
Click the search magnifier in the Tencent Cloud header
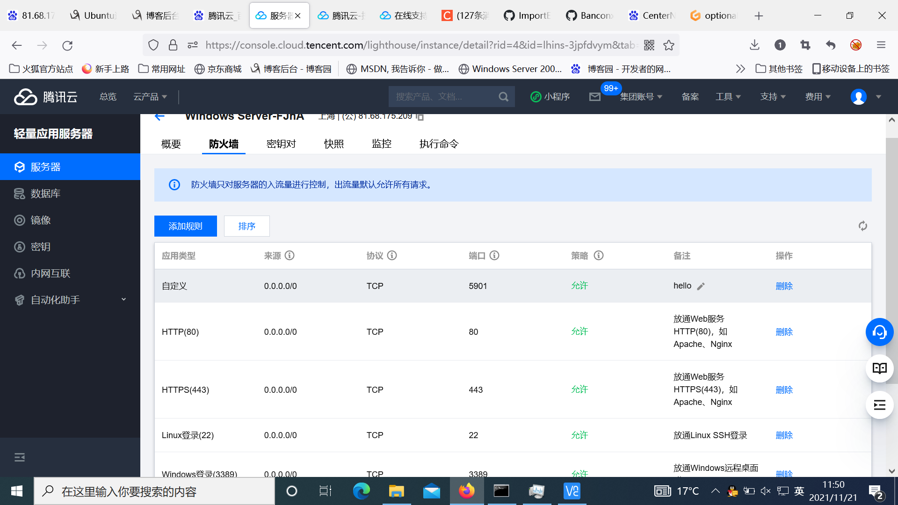click(503, 97)
